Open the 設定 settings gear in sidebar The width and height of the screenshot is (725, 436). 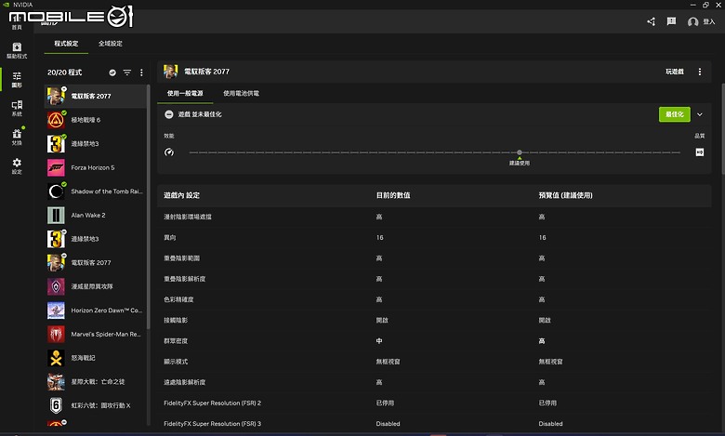[17, 165]
